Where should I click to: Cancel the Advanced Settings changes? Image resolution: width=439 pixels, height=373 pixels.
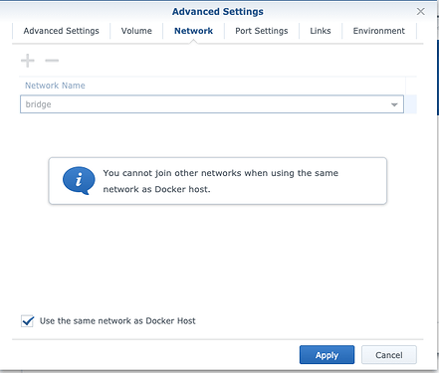tap(389, 355)
